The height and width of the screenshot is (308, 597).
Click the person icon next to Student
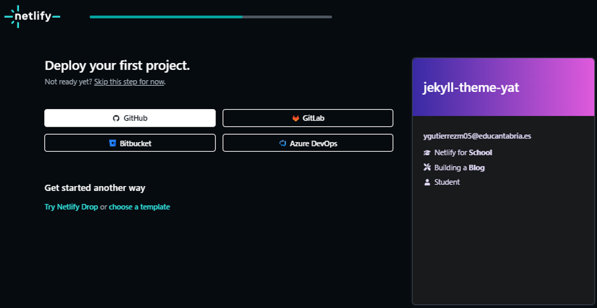click(x=427, y=182)
